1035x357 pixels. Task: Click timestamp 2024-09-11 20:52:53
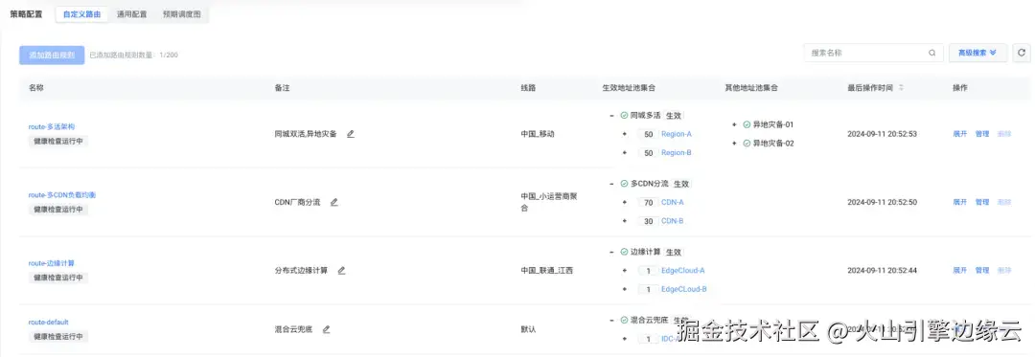[882, 134]
